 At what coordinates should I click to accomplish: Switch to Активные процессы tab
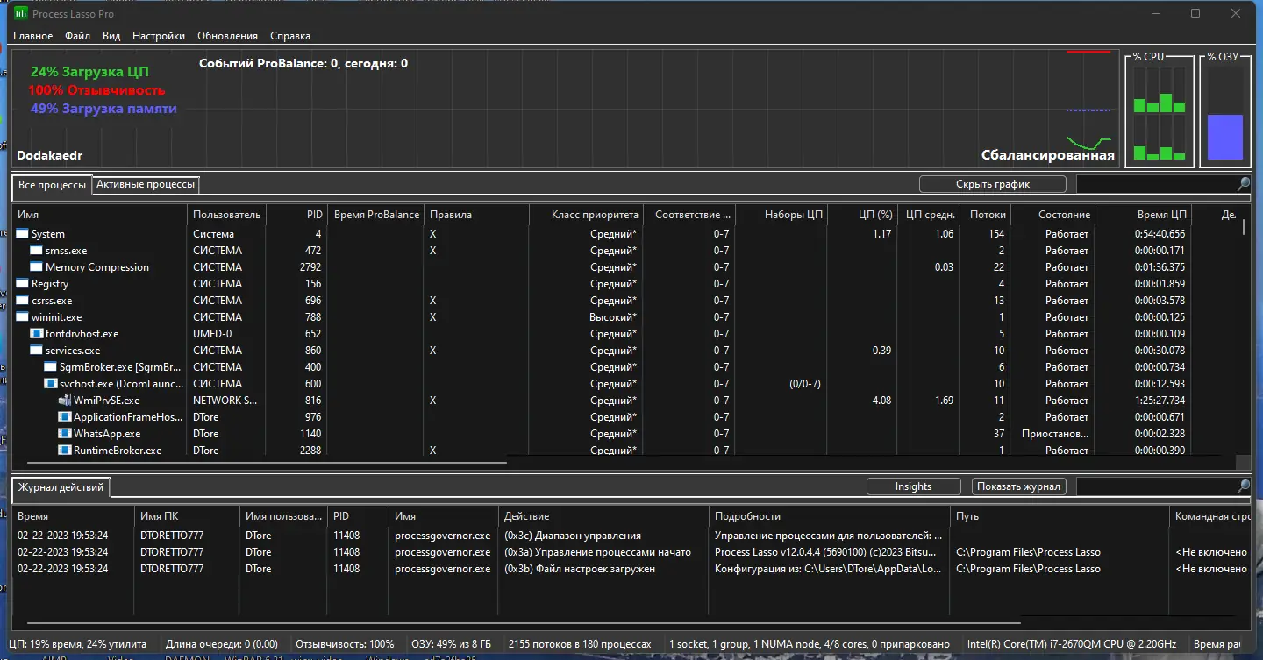point(146,185)
